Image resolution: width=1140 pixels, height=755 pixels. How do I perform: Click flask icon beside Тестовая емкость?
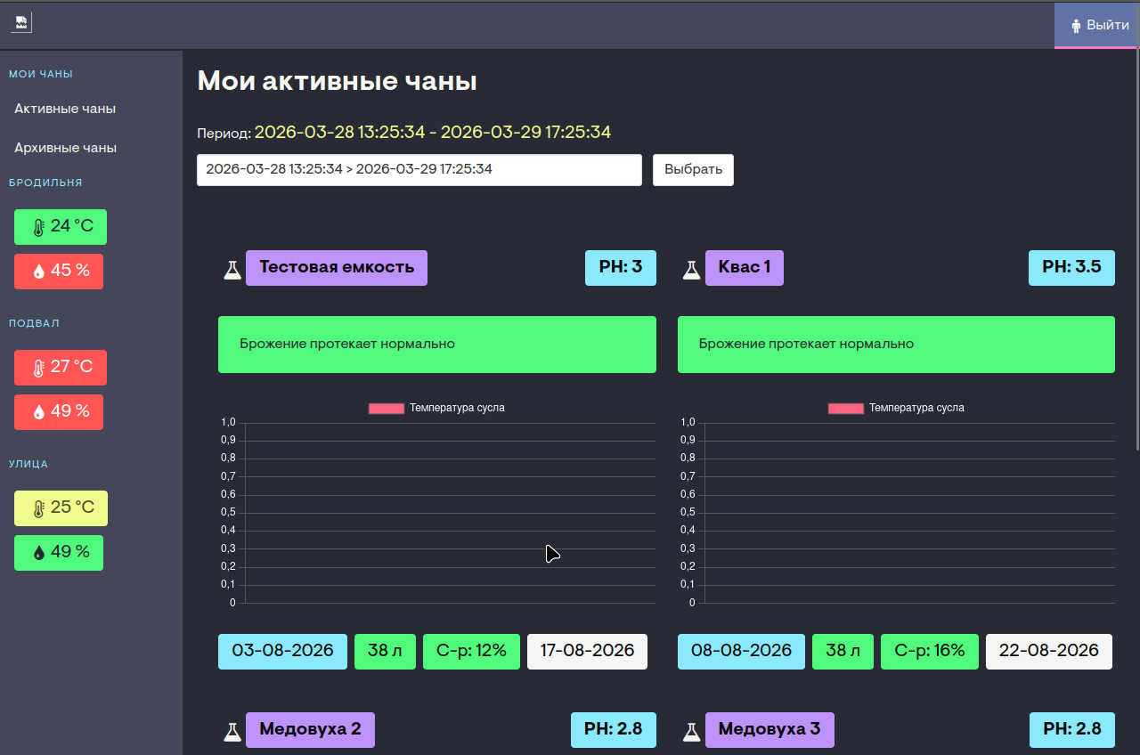[232, 269]
